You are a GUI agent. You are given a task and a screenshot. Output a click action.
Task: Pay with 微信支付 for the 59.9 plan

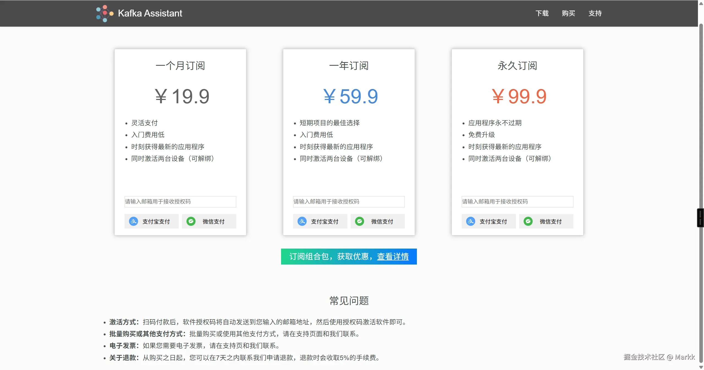coord(378,221)
